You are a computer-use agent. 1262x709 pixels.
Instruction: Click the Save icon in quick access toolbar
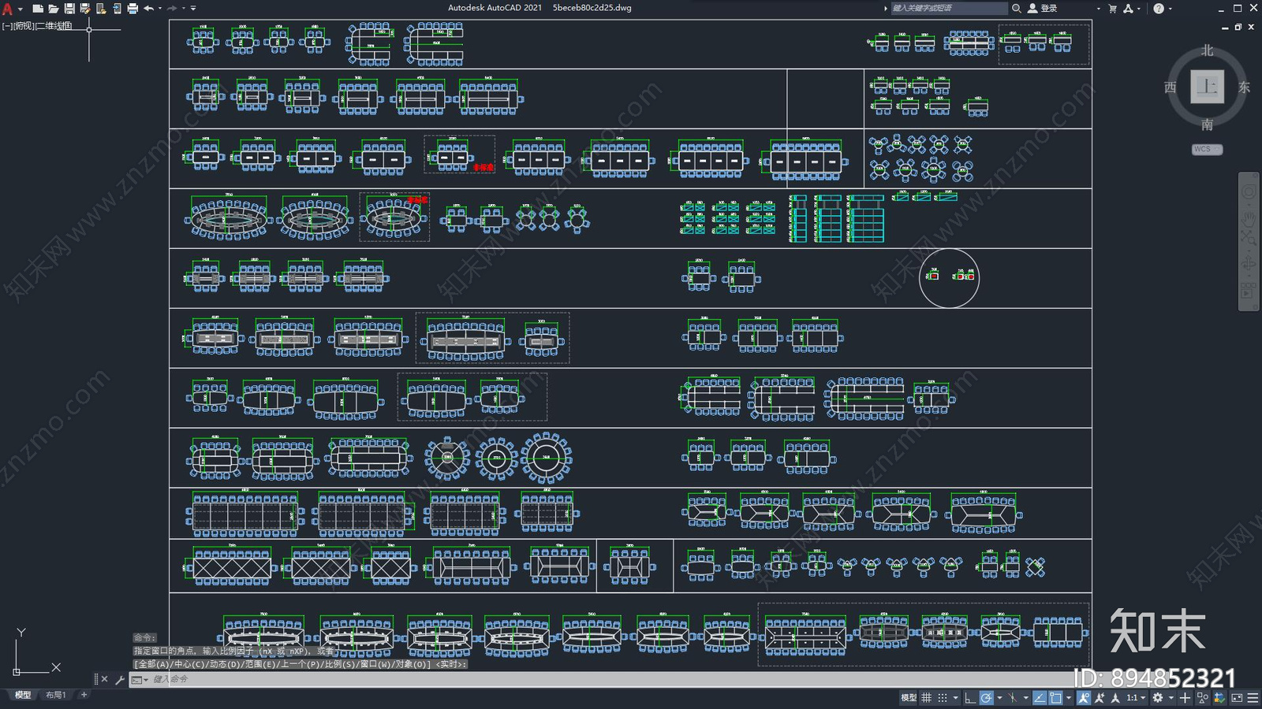click(69, 9)
